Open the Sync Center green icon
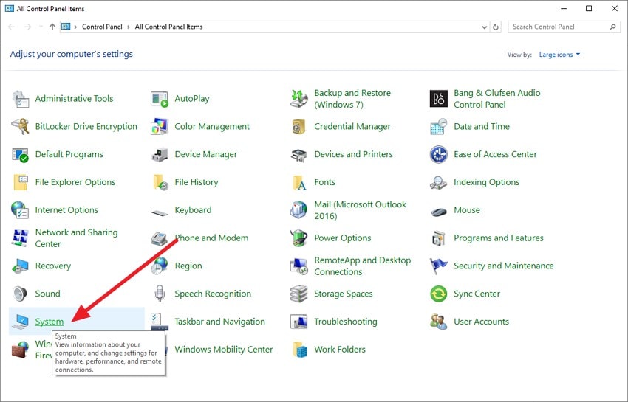 [439, 294]
